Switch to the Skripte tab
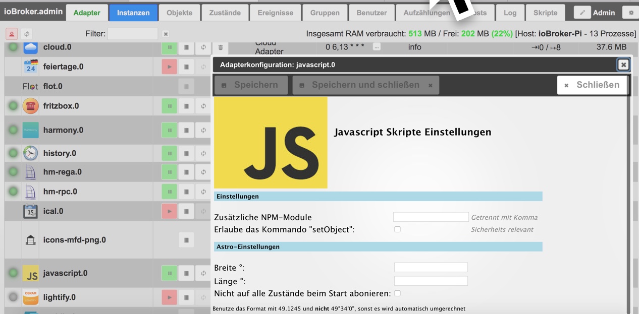Screen dimensions: 639x314 pos(545,13)
